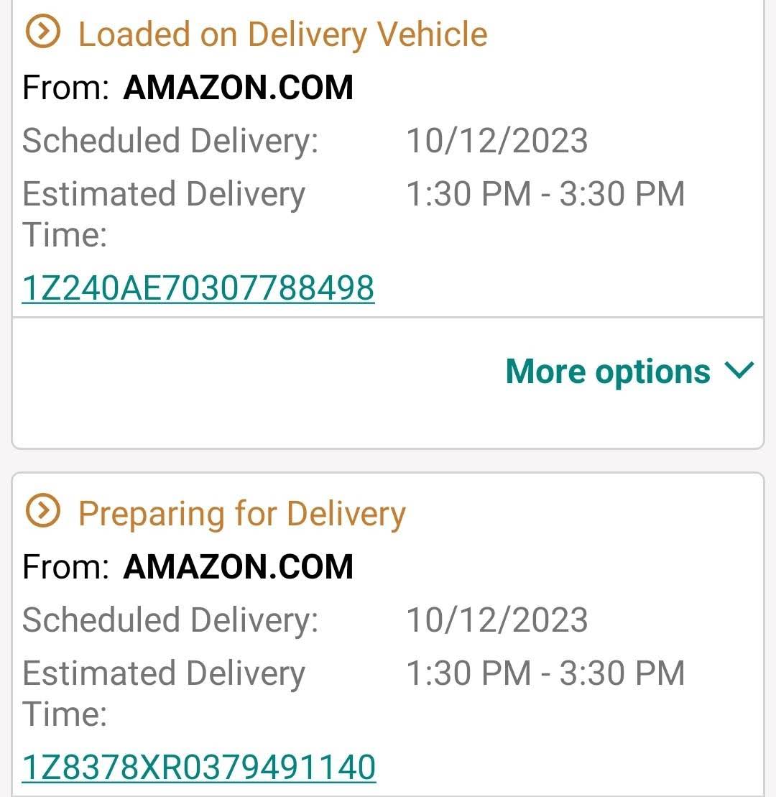Click the second Estimated Delivery Time label
Viewport: 776px width, 797px height.
(164, 694)
